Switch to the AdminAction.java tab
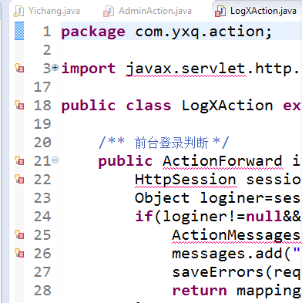The height and width of the screenshot is (303, 302). [x=147, y=11]
